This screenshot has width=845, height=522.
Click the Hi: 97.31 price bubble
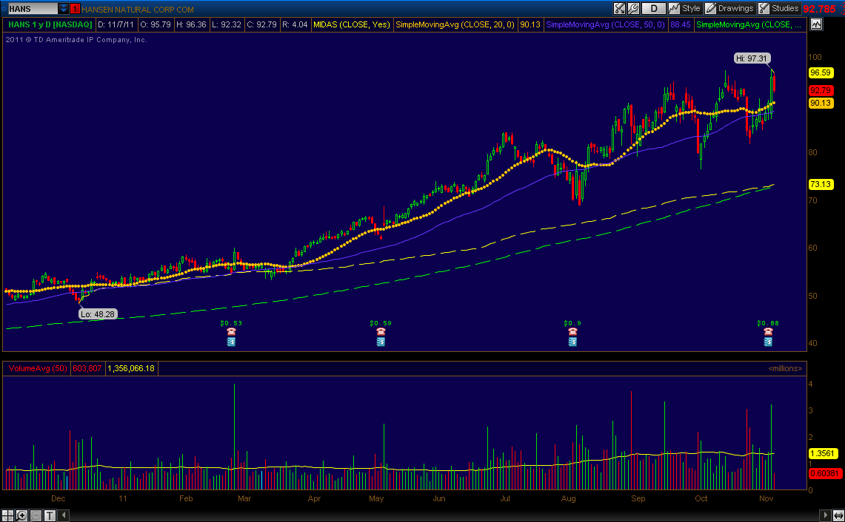pos(752,58)
